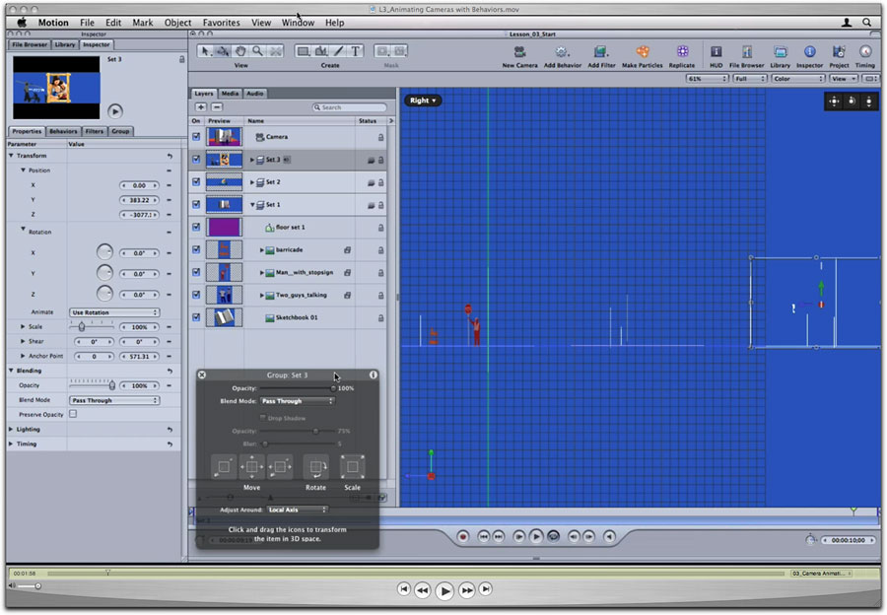Expand the Lighting section
Viewport: 887px width, 615px height.
(11, 430)
